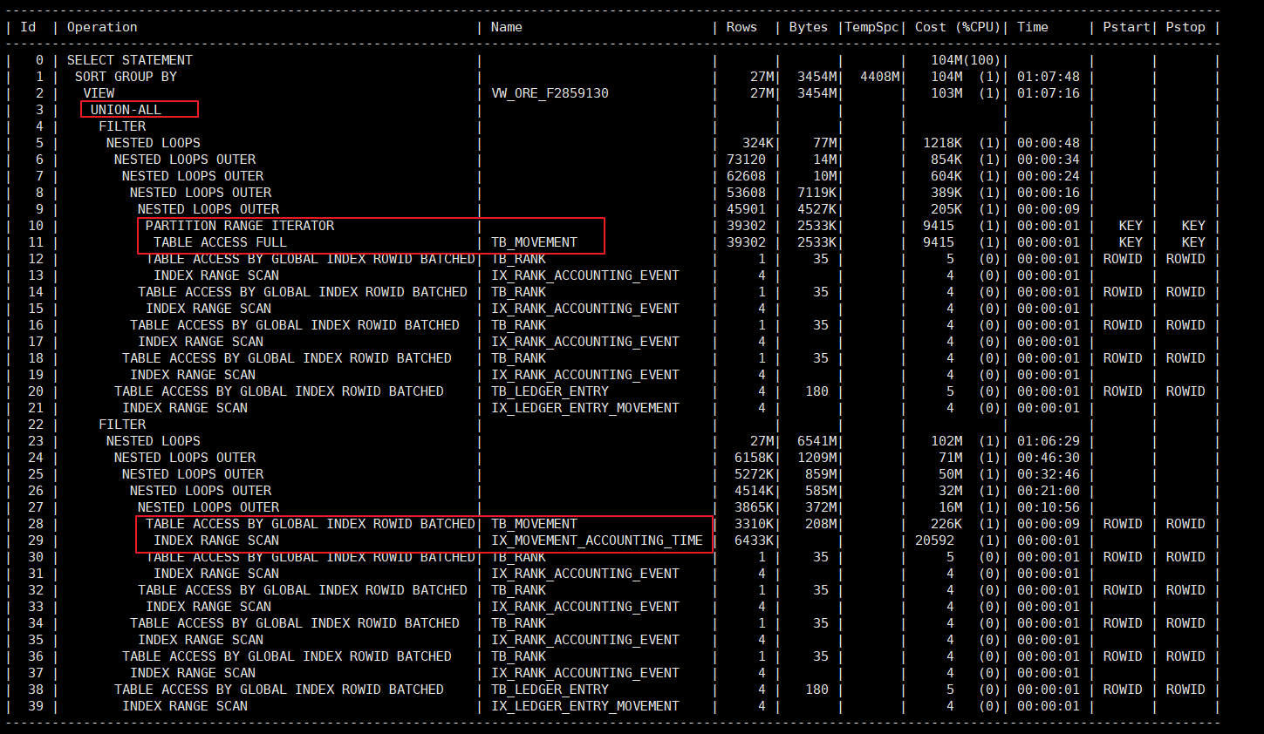Select the time value 00:00:48
Screen dimensions: 1264x734
[x=1049, y=143]
